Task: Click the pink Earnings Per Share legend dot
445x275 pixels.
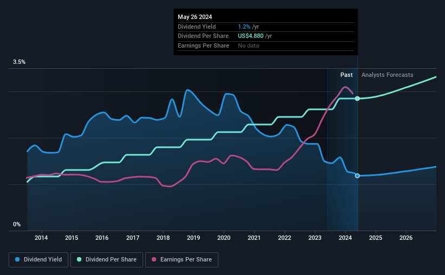Action: (x=154, y=259)
